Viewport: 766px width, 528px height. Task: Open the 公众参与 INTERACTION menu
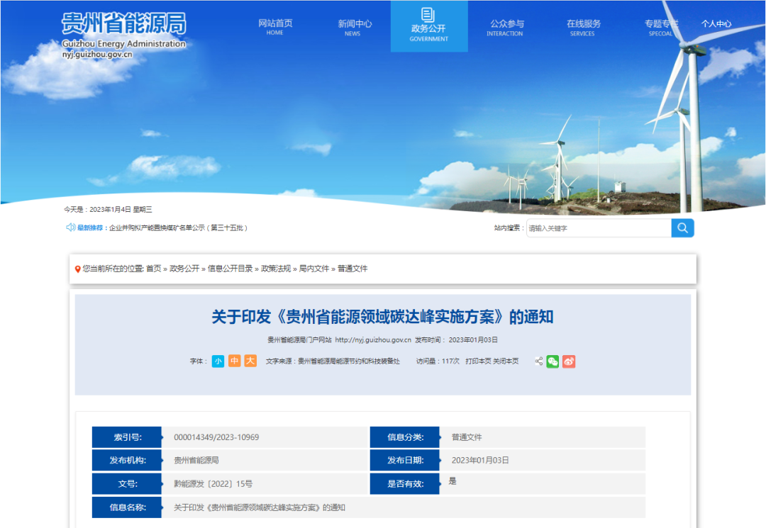tap(506, 27)
